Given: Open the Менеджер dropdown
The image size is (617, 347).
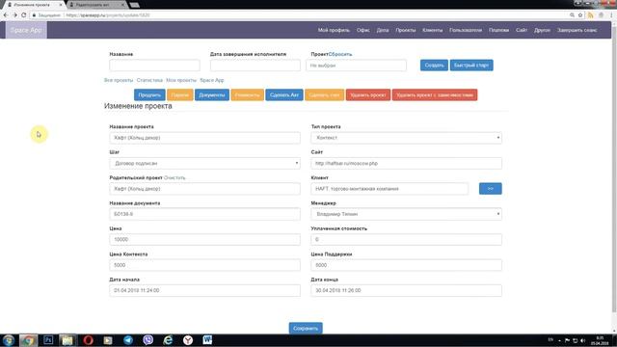Looking at the screenshot, I should pyautogui.click(x=406, y=214).
